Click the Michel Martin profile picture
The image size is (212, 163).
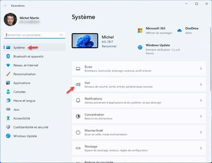click(x=10, y=20)
